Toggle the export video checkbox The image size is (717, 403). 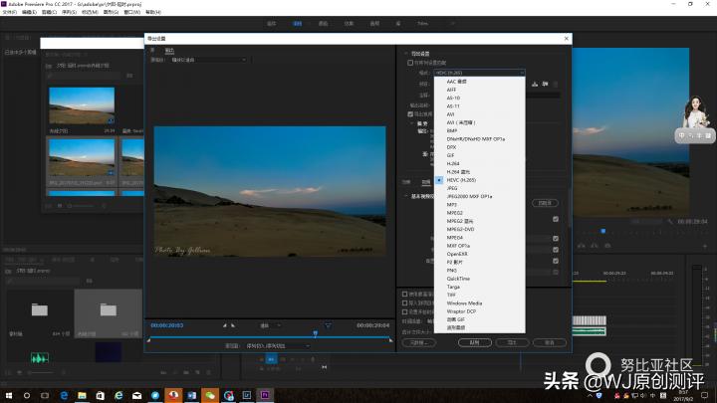[409, 113]
